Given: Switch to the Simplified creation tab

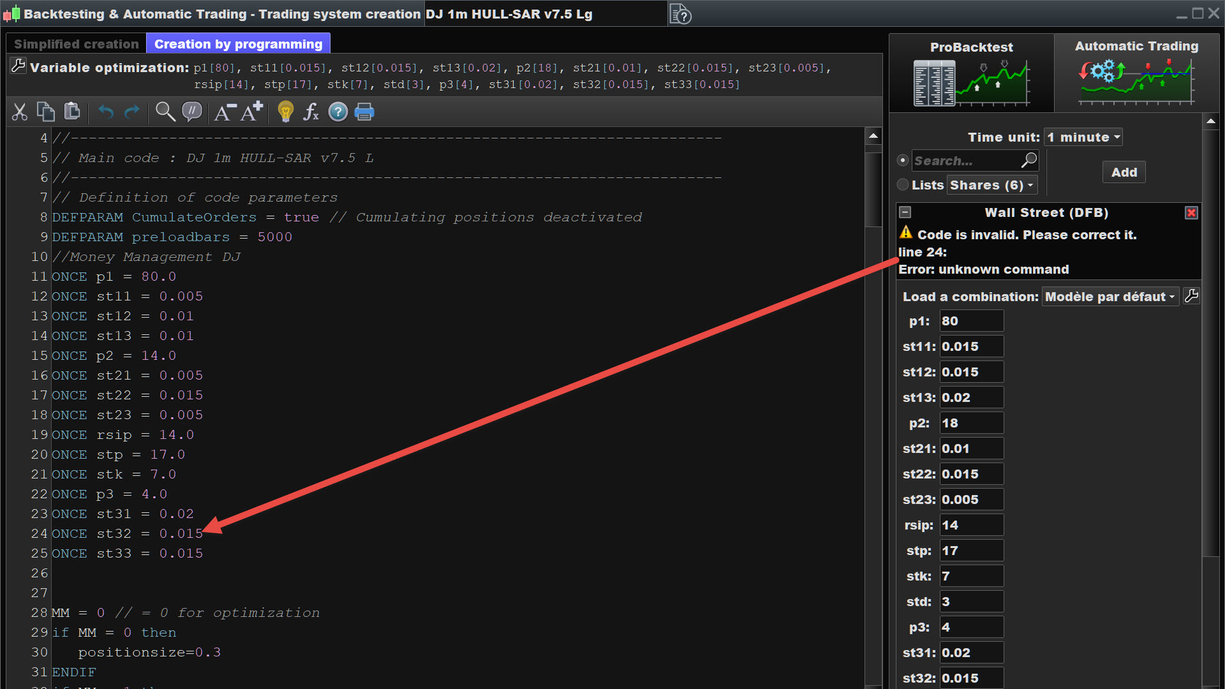Looking at the screenshot, I should [x=77, y=44].
